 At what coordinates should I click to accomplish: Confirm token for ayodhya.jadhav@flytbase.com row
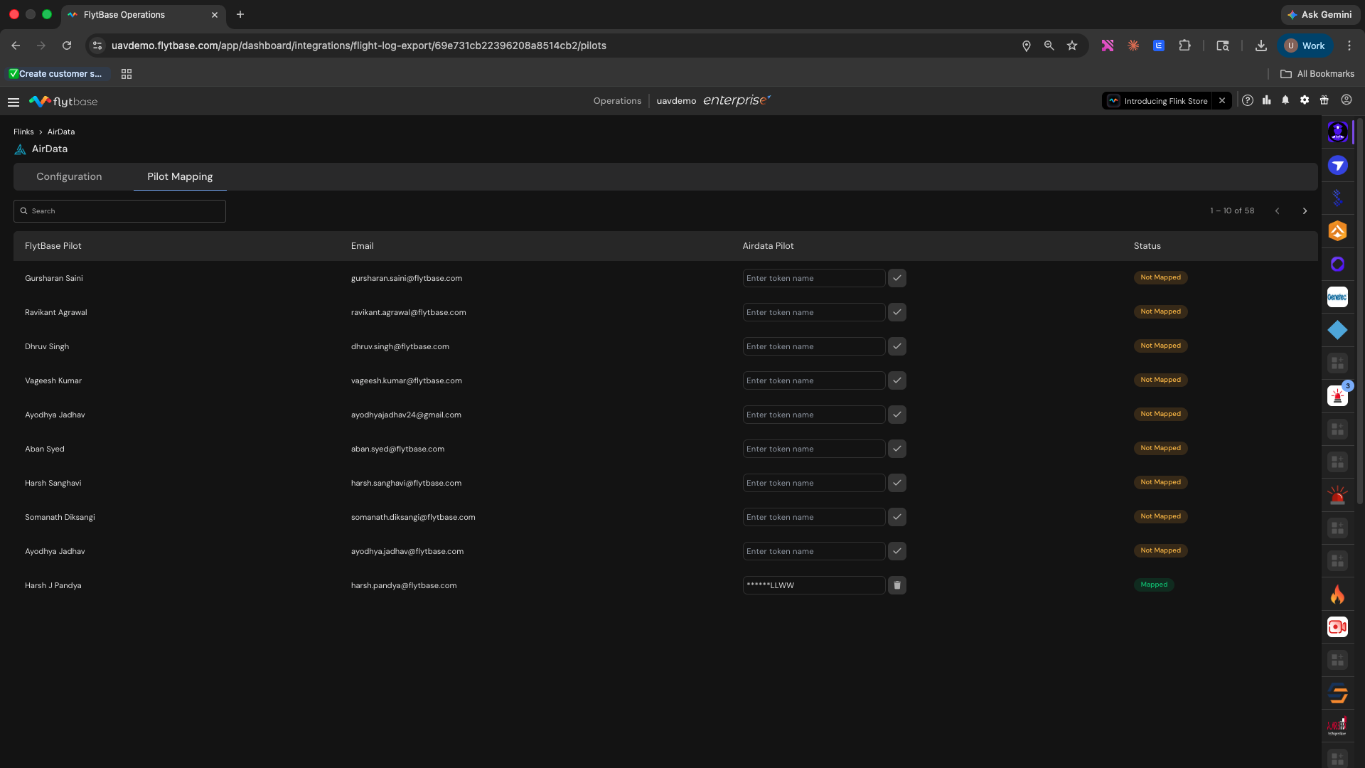(897, 551)
